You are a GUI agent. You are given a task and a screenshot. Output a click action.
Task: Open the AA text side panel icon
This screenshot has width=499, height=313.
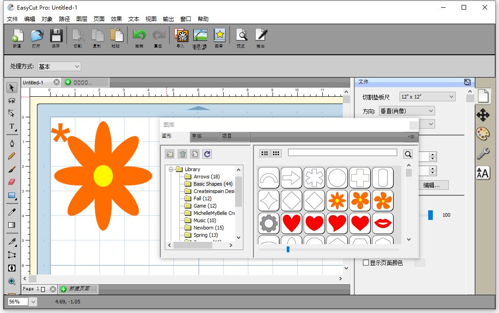click(x=483, y=173)
